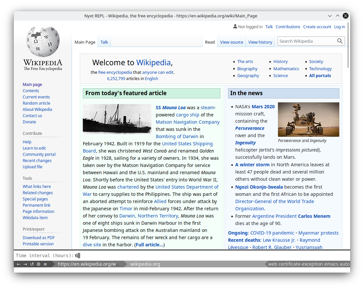Open the Contributions link at top
This screenshot has height=289, width=364.
288,27
